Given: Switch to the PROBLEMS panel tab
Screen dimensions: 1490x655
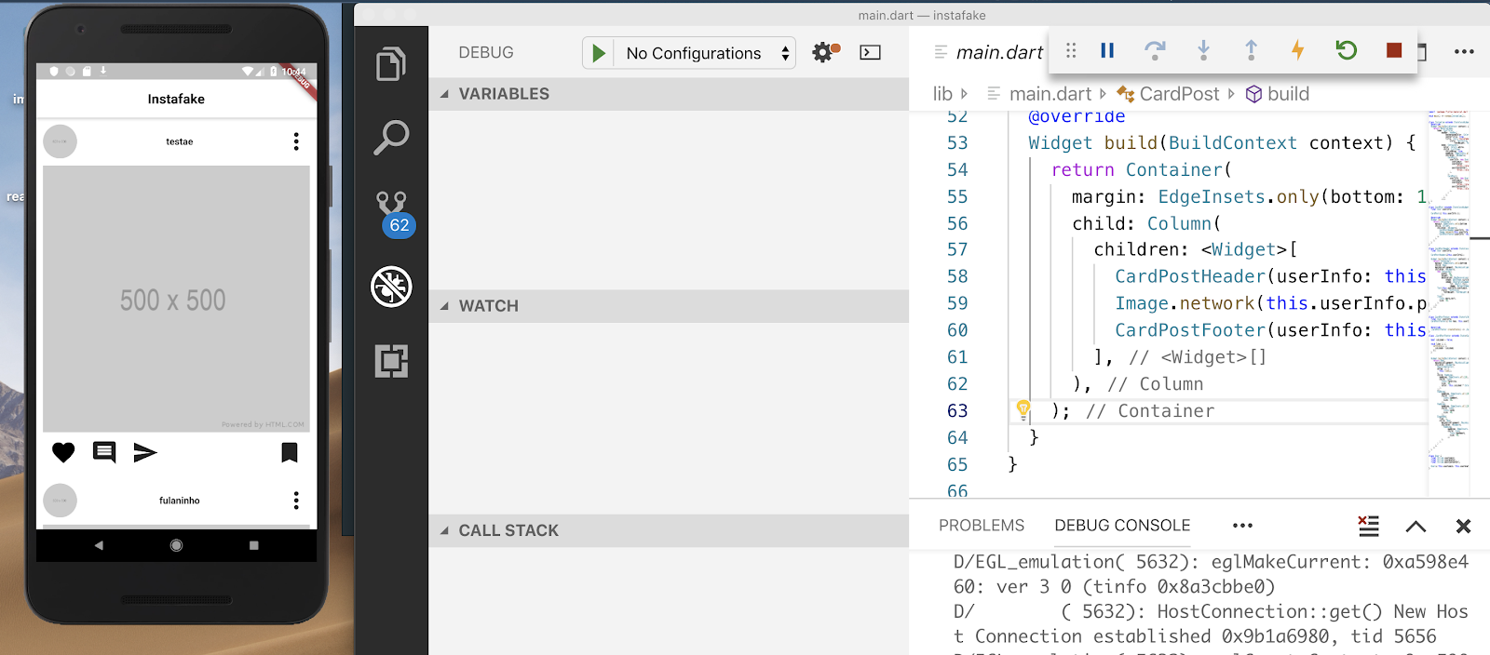Looking at the screenshot, I should pyautogui.click(x=982, y=526).
